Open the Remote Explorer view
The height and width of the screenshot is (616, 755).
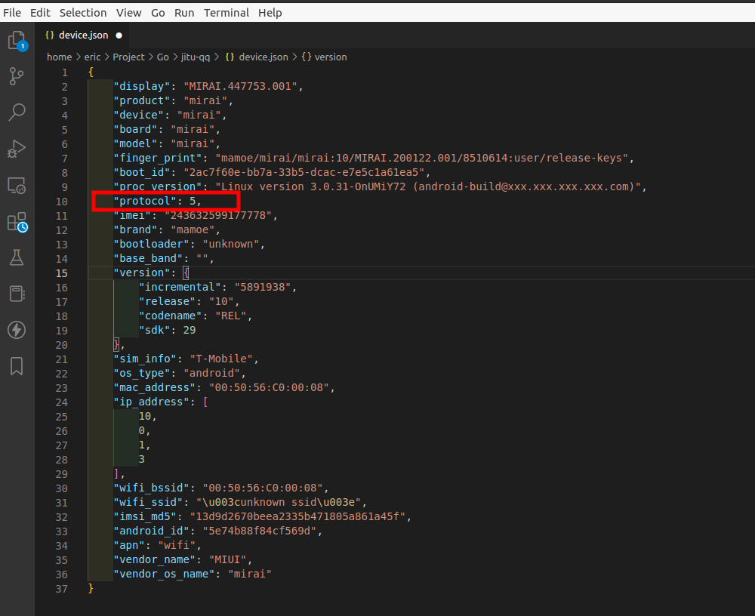click(16, 186)
